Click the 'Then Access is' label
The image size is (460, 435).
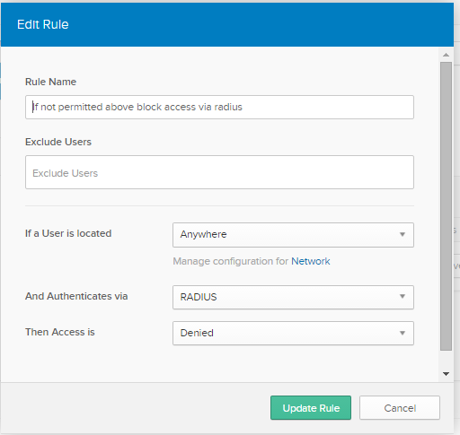(60, 332)
